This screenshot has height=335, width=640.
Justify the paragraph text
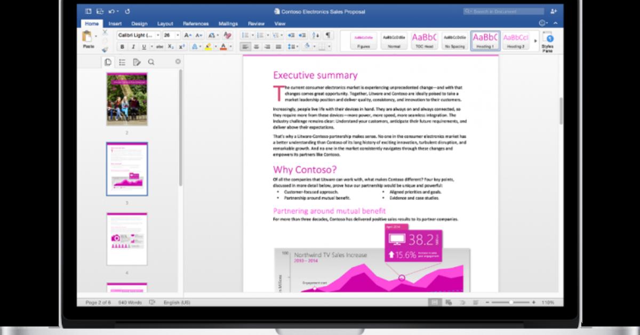(x=278, y=47)
